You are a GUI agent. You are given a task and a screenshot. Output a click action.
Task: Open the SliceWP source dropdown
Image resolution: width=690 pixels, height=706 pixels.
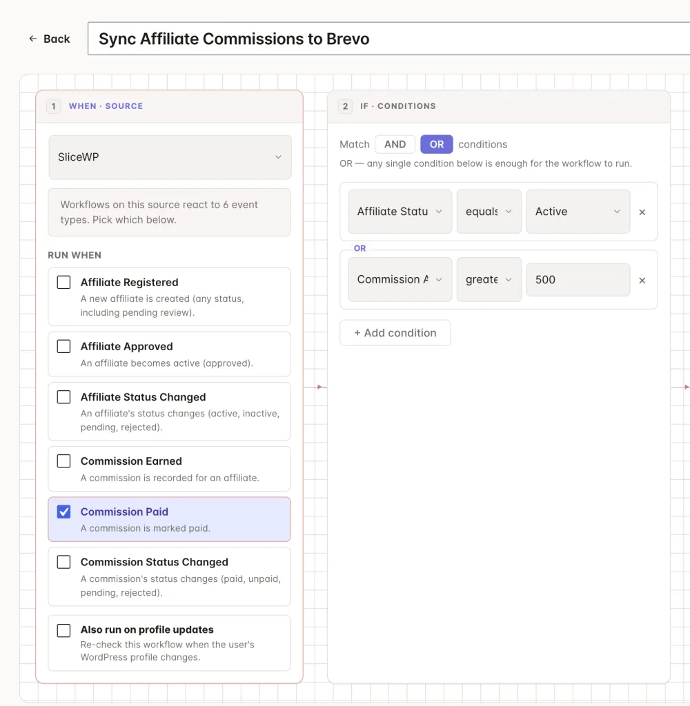[170, 157]
